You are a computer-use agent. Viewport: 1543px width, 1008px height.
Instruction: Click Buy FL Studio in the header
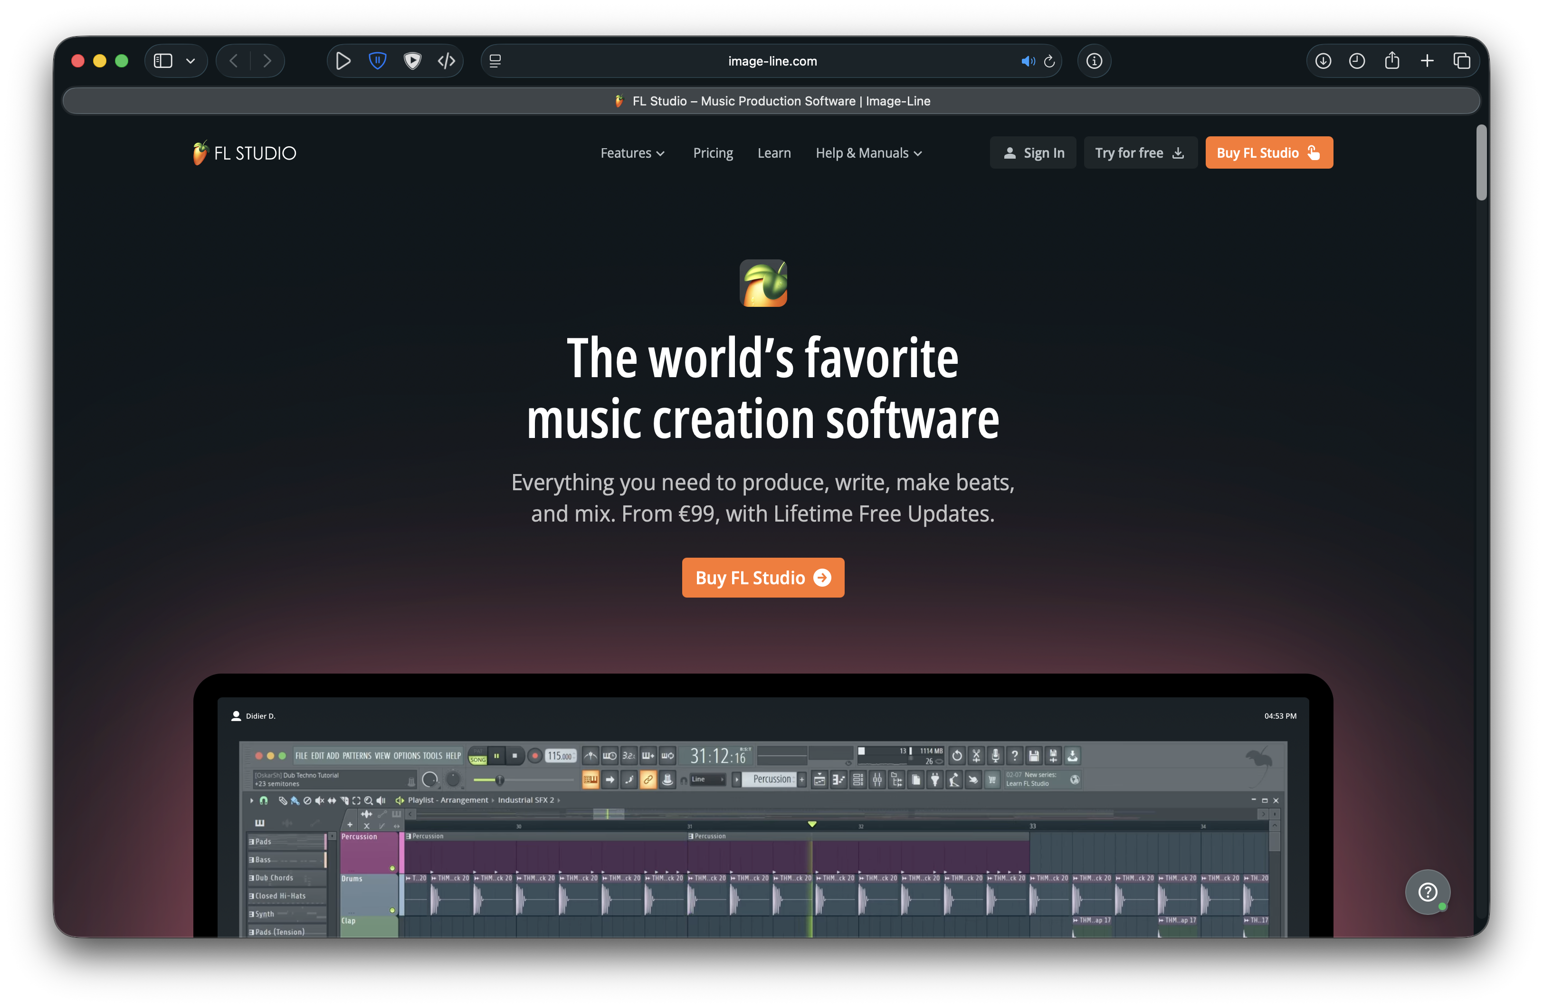click(x=1269, y=153)
